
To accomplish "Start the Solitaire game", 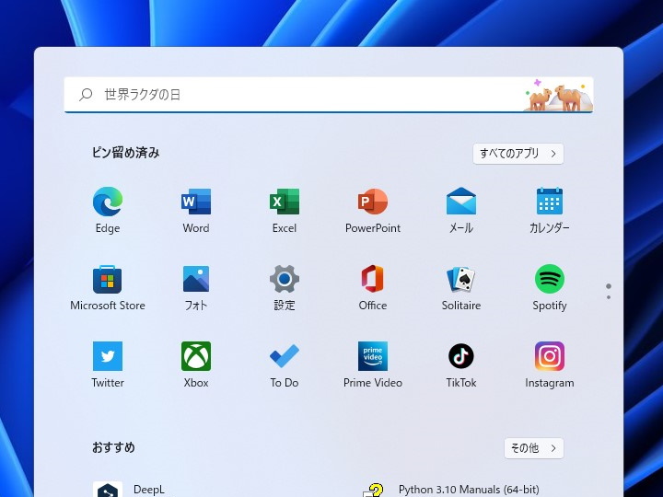I will 461,287.
